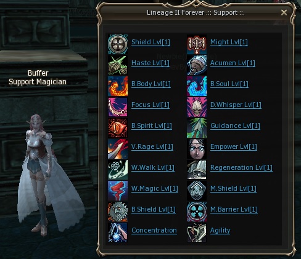
Task: Select the Death Whisper skull icon
Action: coord(197,107)
